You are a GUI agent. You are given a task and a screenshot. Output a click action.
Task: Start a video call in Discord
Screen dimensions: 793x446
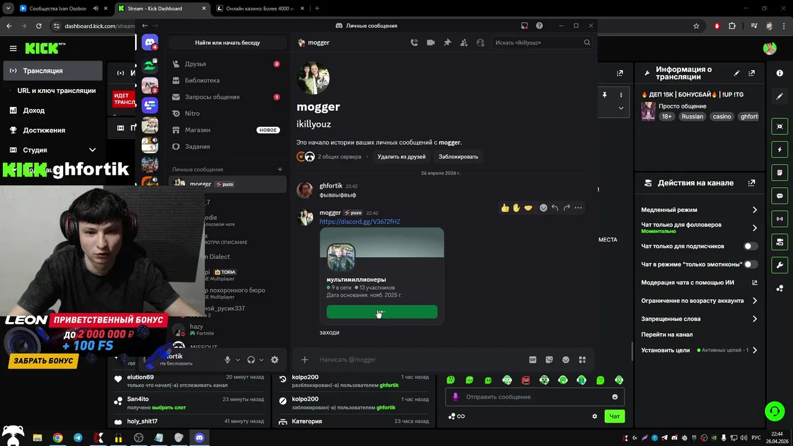(431, 43)
